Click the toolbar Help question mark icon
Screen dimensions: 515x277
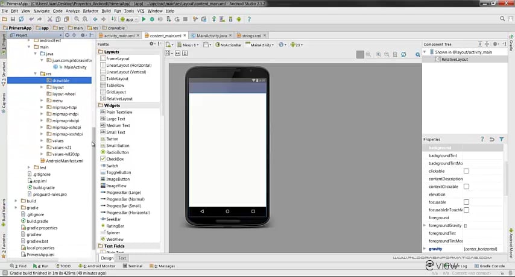click(x=249, y=19)
